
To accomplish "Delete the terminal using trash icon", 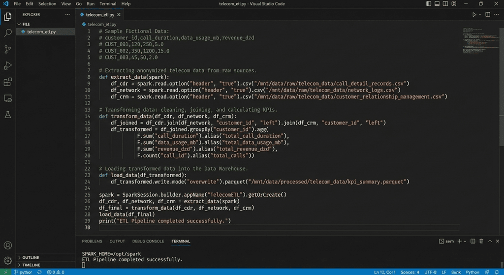I will pos(481,241).
